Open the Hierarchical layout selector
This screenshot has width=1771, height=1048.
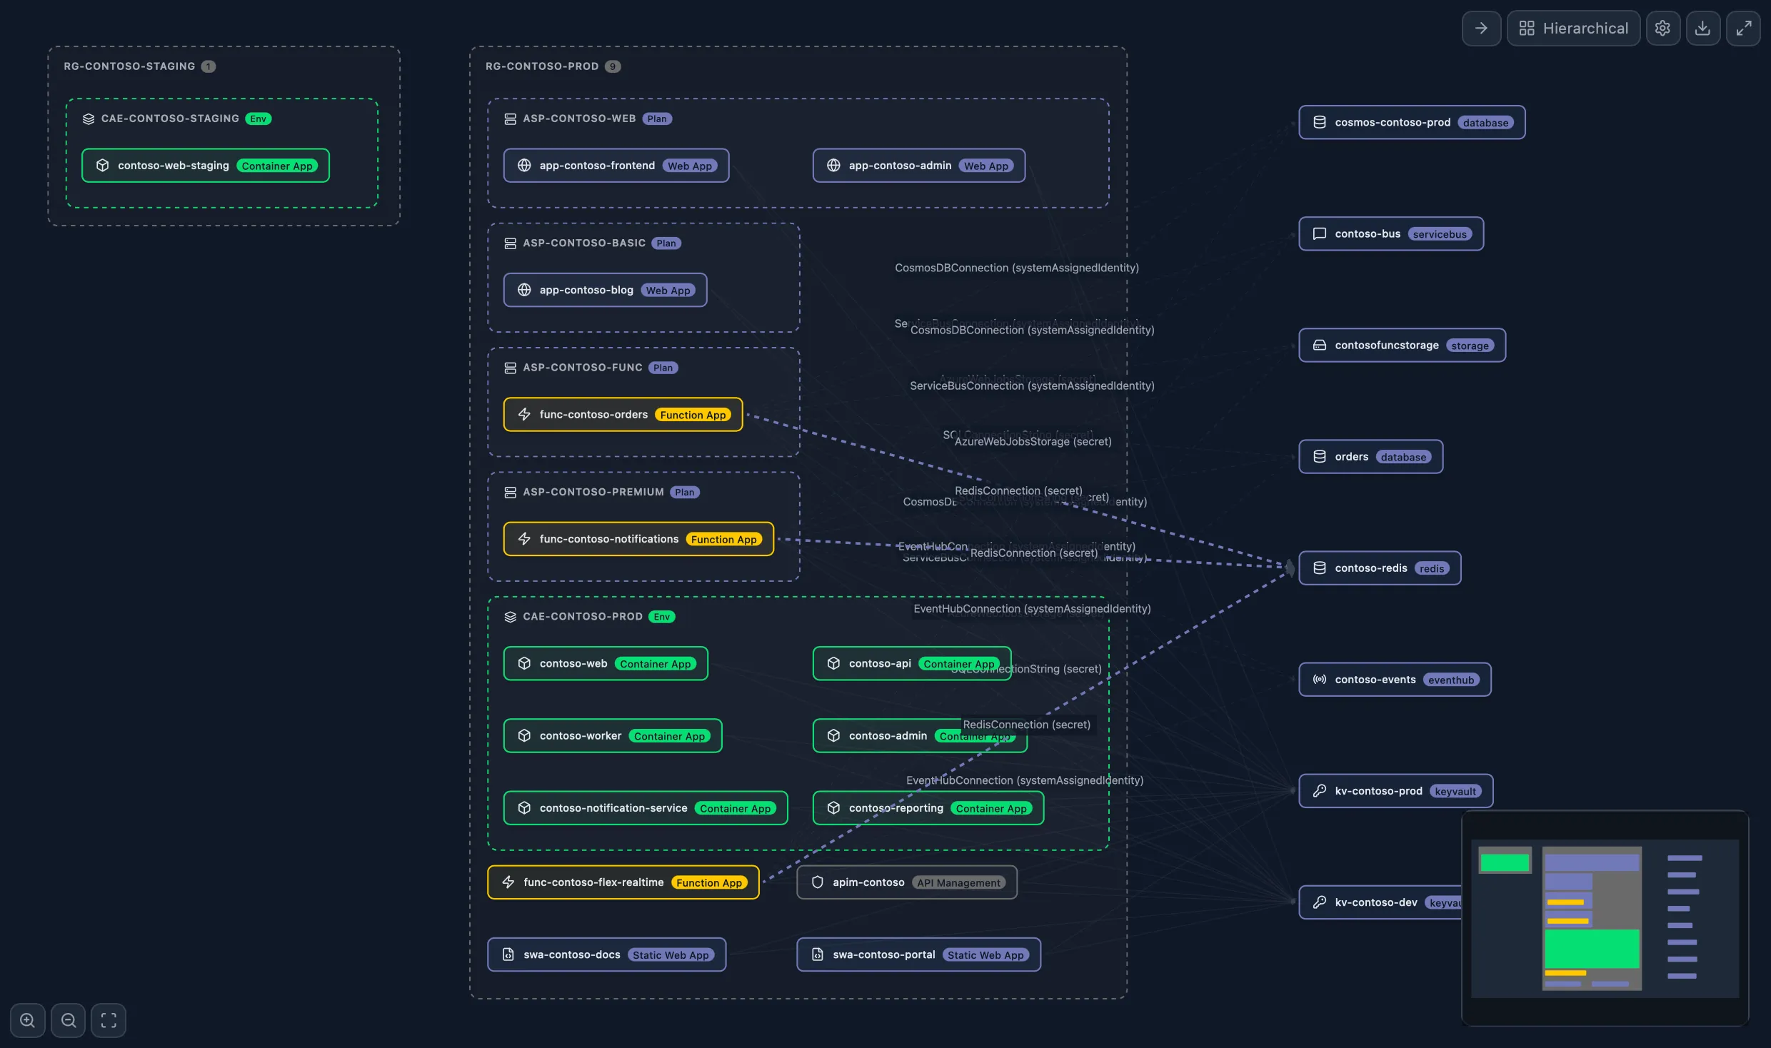1574,28
